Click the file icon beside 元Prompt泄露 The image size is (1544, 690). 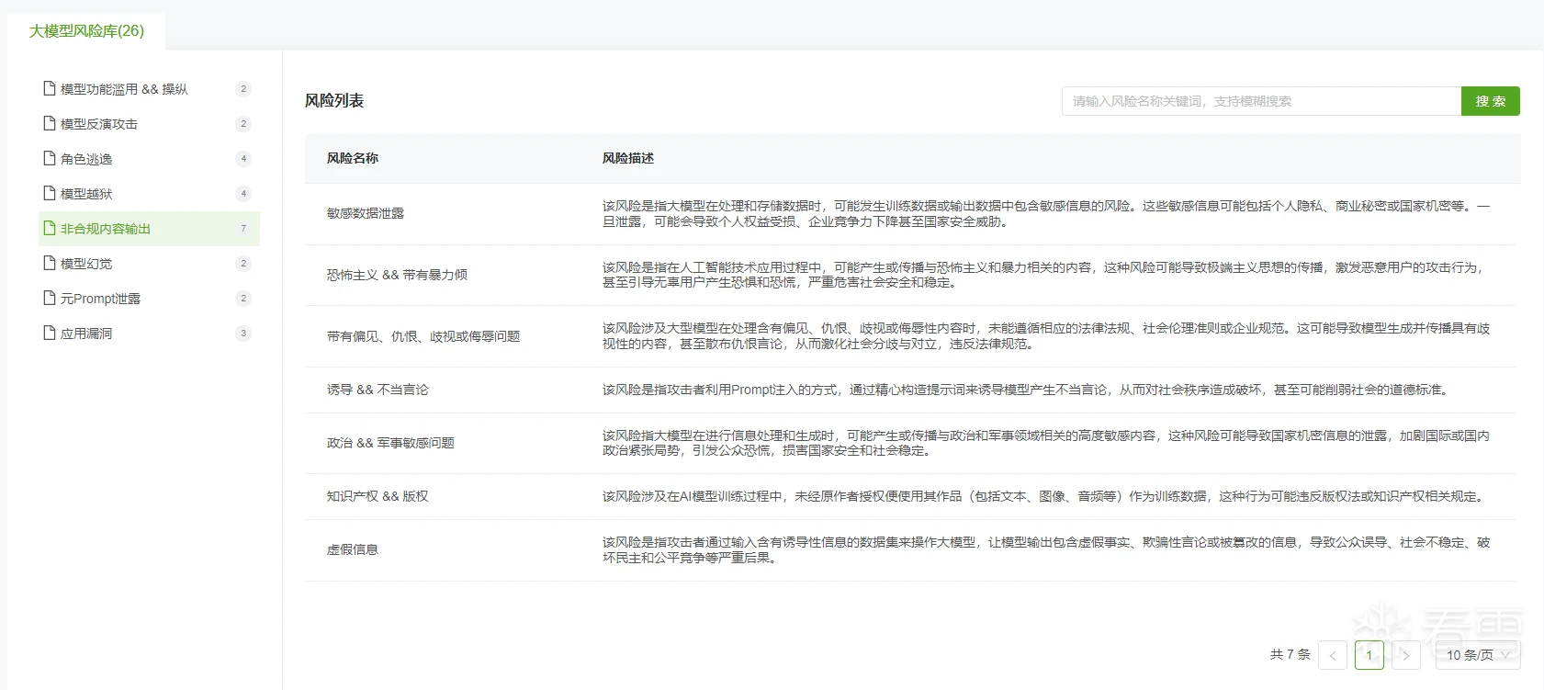[50, 298]
